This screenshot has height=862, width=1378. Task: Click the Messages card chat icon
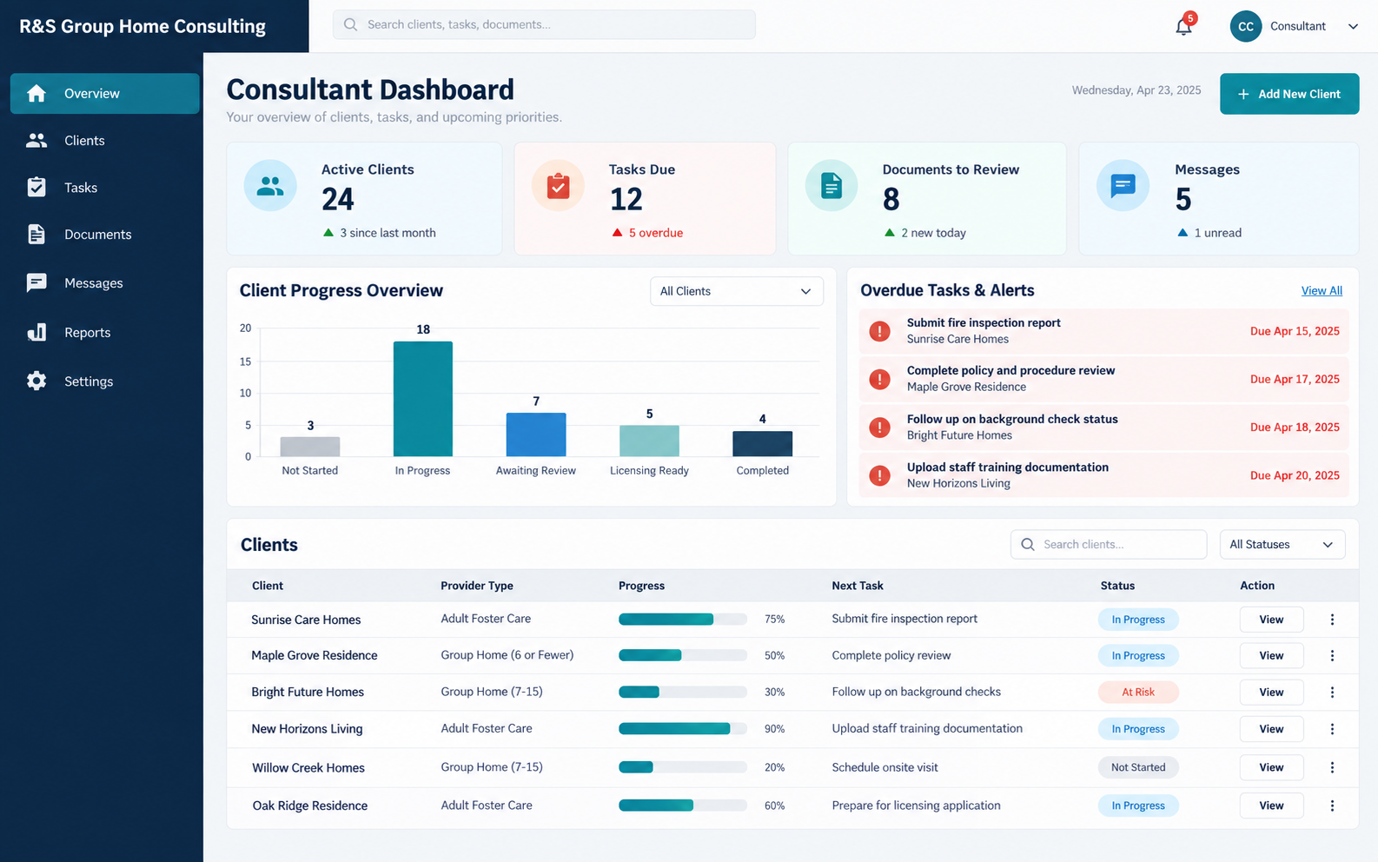1123,185
